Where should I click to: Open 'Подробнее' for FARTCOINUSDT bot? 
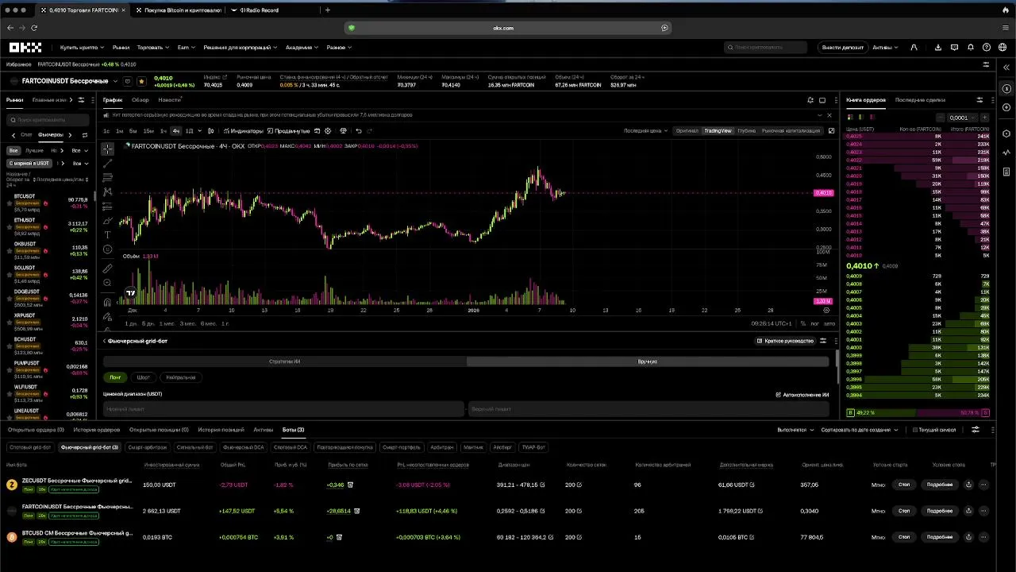[940, 511]
